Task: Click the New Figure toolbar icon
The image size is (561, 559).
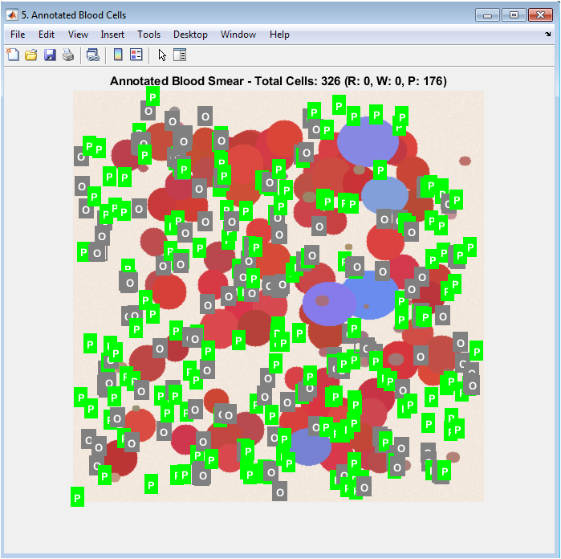Action: point(13,55)
